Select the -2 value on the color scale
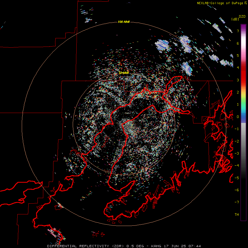This screenshot has width=248, height=248. pos(237,141)
